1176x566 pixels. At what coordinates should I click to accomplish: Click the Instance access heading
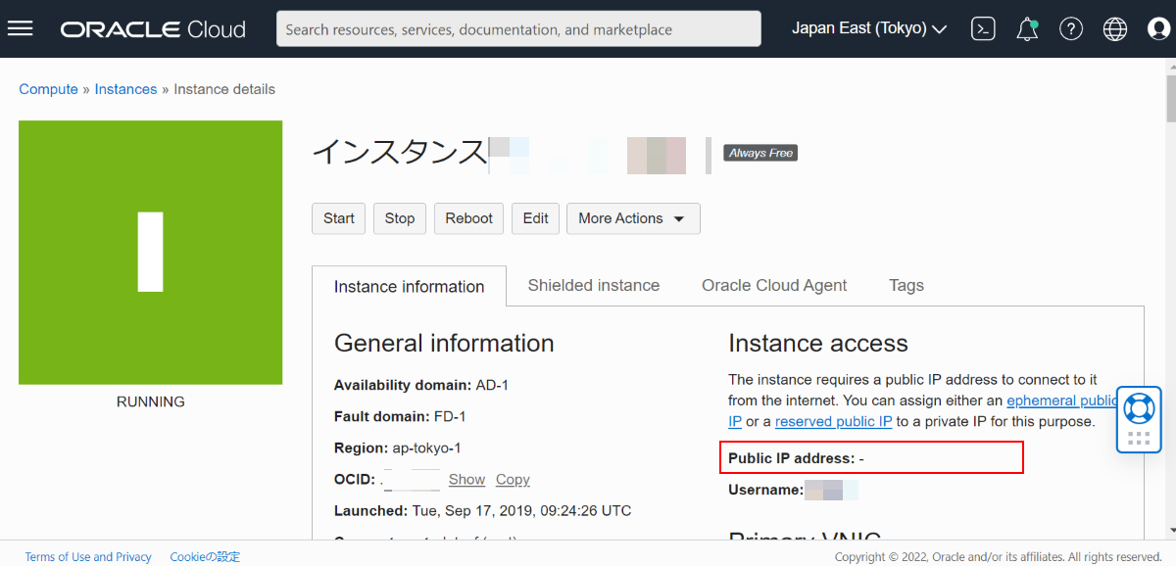click(818, 344)
